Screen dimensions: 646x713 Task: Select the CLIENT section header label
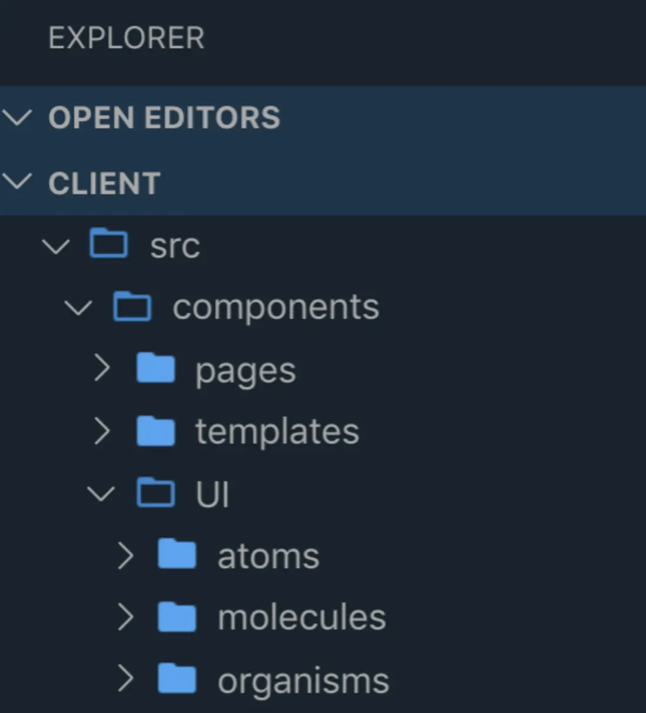pyautogui.click(x=105, y=183)
